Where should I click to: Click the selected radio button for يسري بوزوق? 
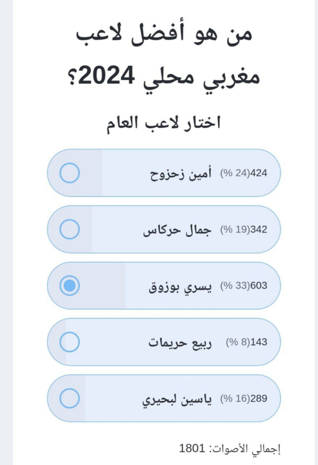click(x=69, y=286)
